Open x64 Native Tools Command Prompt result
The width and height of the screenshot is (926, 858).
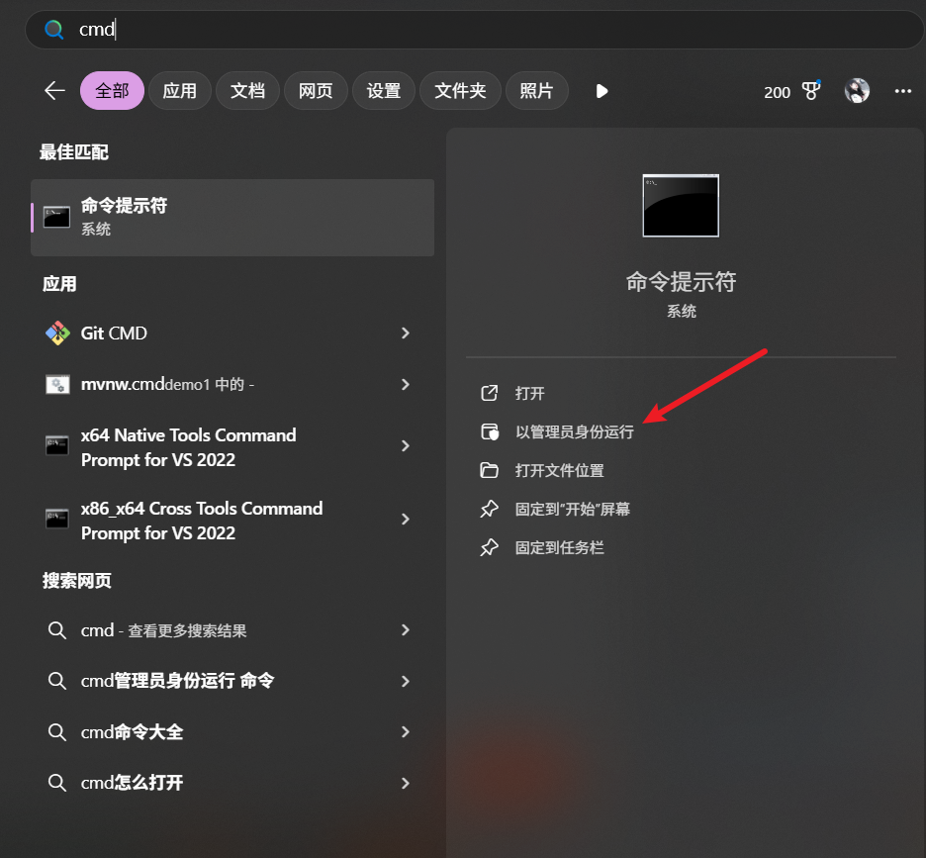(x=232, y=447)
